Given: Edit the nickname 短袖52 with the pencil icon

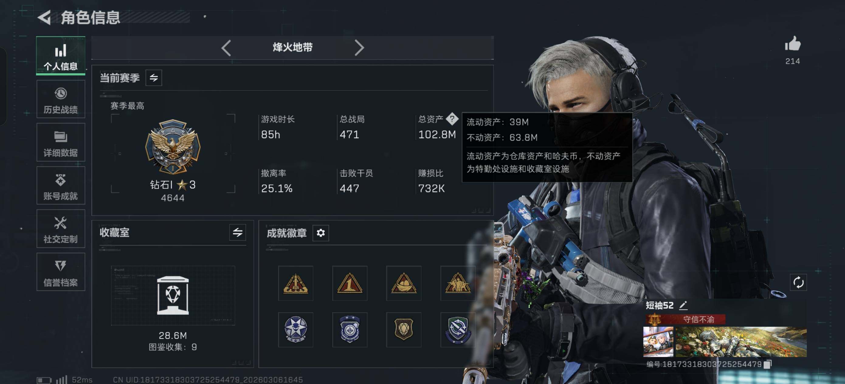Looking at the screenshot, I should coord(683,305).
